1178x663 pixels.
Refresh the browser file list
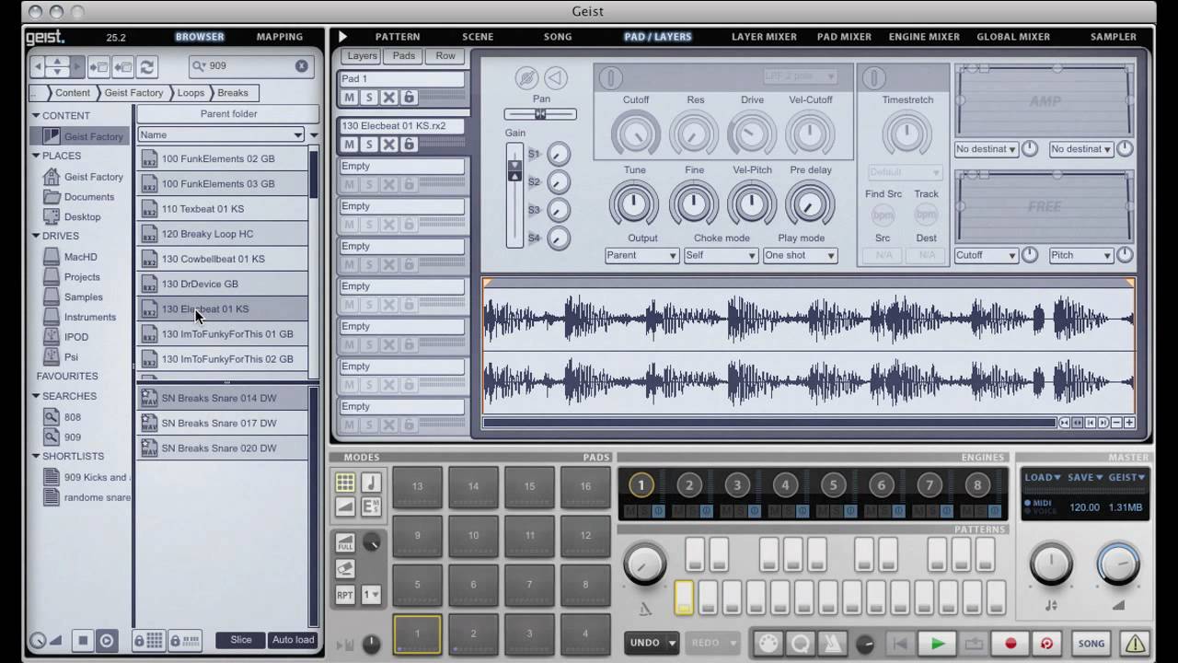coord(146,66)
